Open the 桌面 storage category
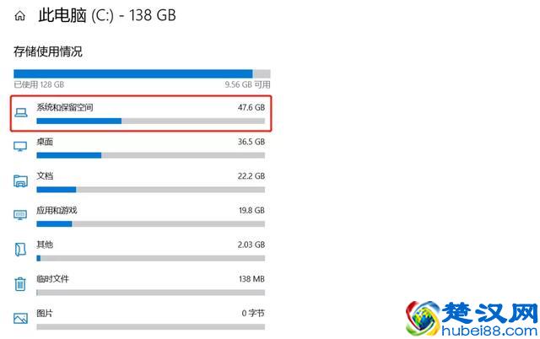 click(46, 142)
